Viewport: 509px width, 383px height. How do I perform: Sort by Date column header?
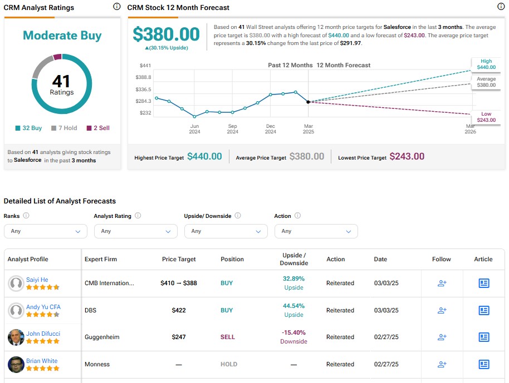[380, 259]
